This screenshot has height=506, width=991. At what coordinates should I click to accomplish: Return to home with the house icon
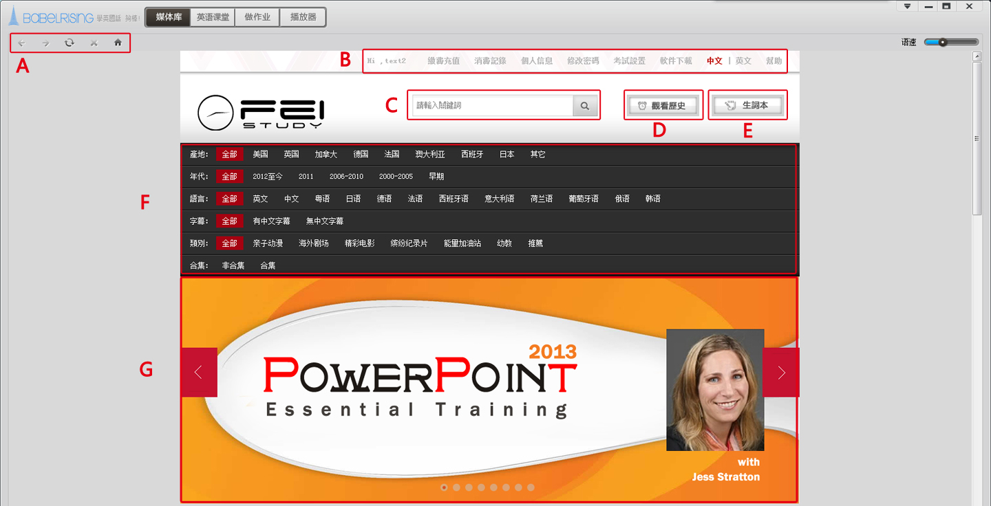click(x=118, y=43)
